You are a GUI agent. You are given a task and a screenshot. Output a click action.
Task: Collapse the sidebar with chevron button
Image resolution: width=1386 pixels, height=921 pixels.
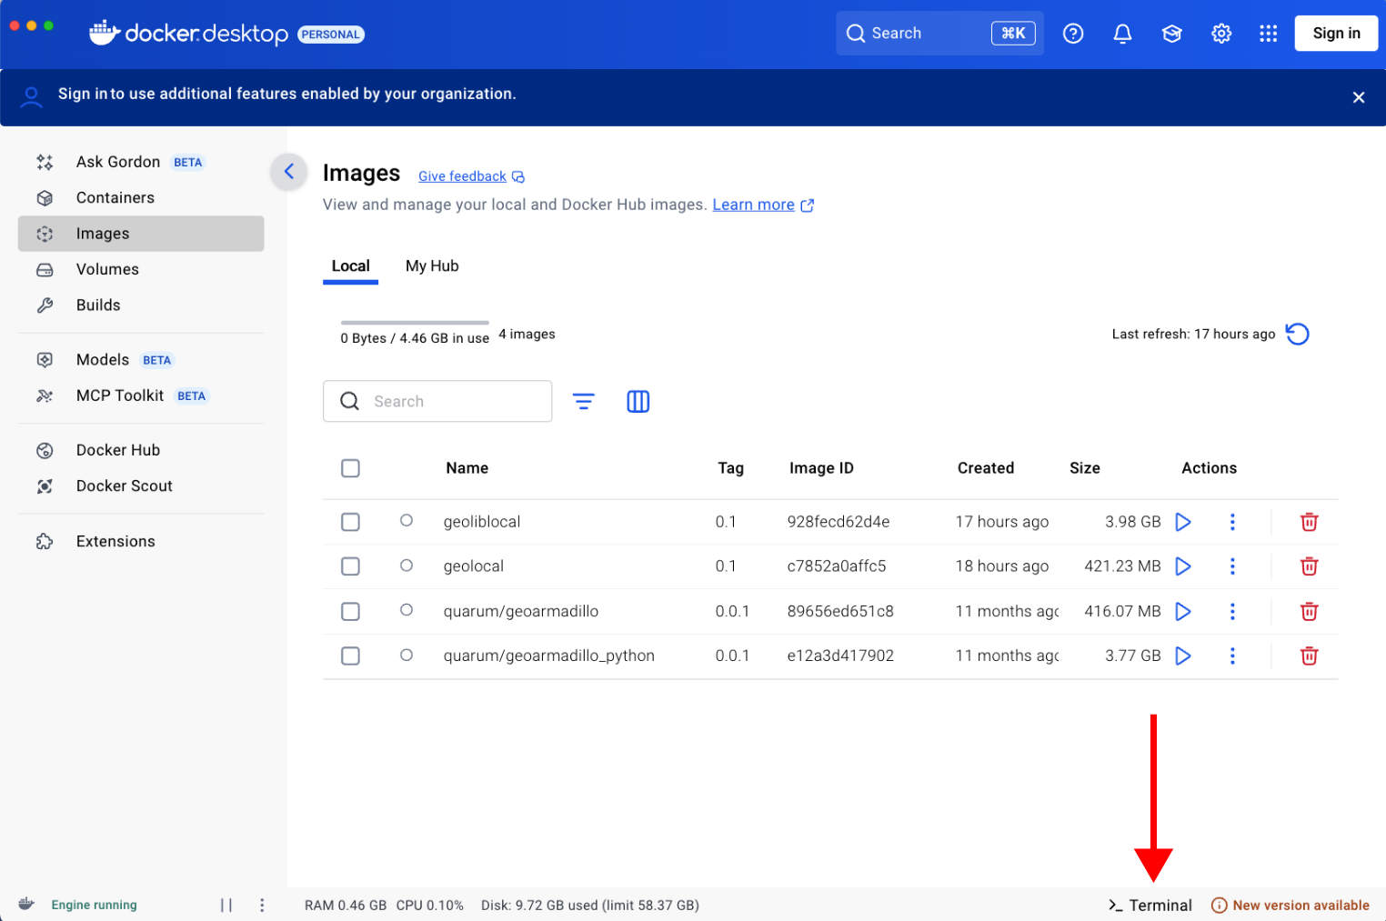click(289, 171)
